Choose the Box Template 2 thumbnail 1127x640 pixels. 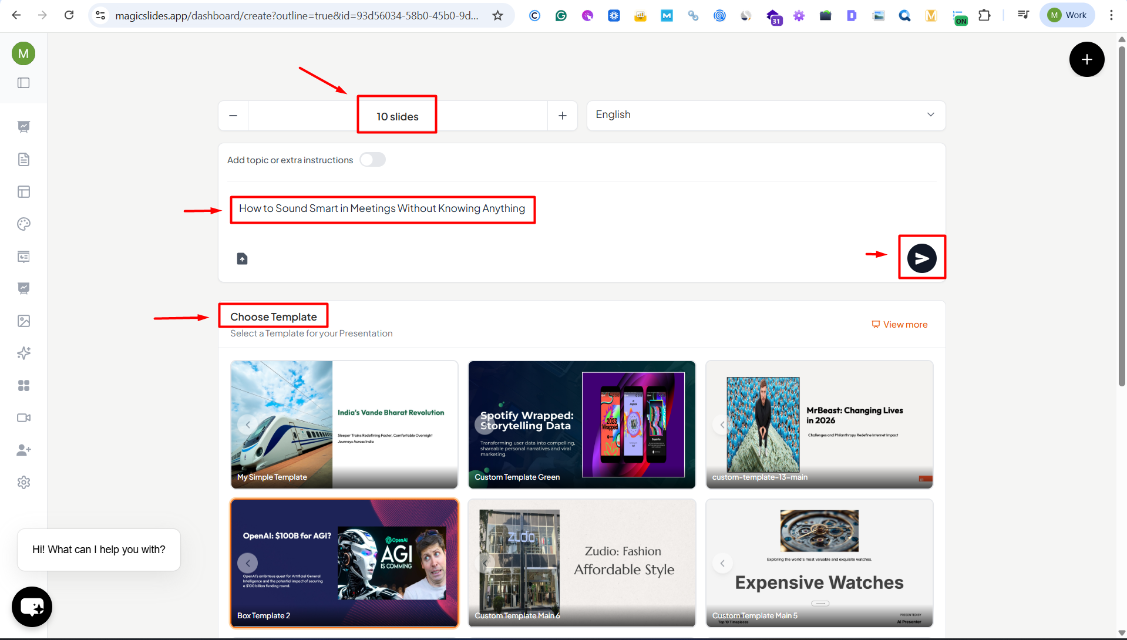pos(344,562)
